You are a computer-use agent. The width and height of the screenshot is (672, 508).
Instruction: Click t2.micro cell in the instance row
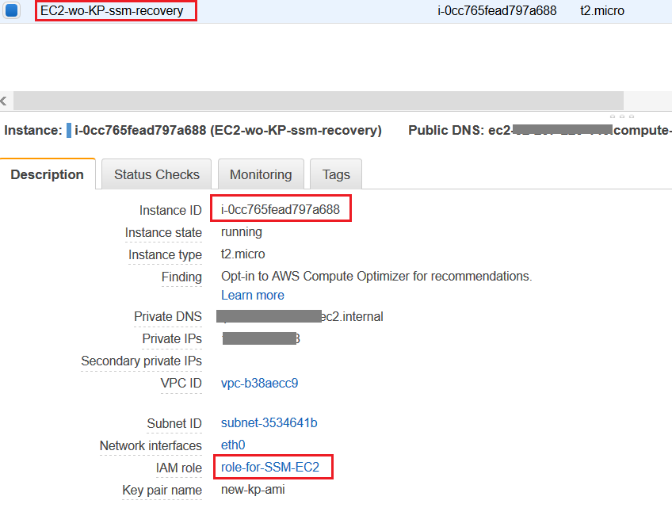tap(601, 11)
